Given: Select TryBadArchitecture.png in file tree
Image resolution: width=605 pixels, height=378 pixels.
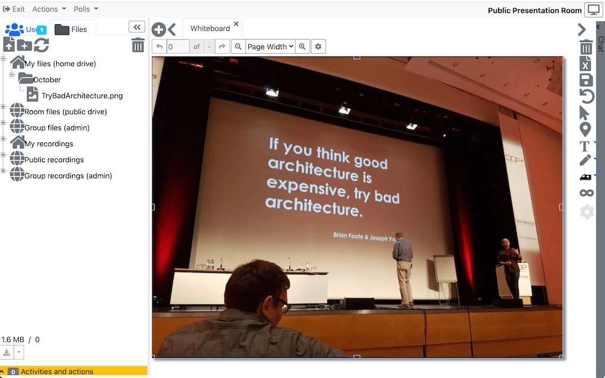Looking at the screenshot, I should [82, 96].
